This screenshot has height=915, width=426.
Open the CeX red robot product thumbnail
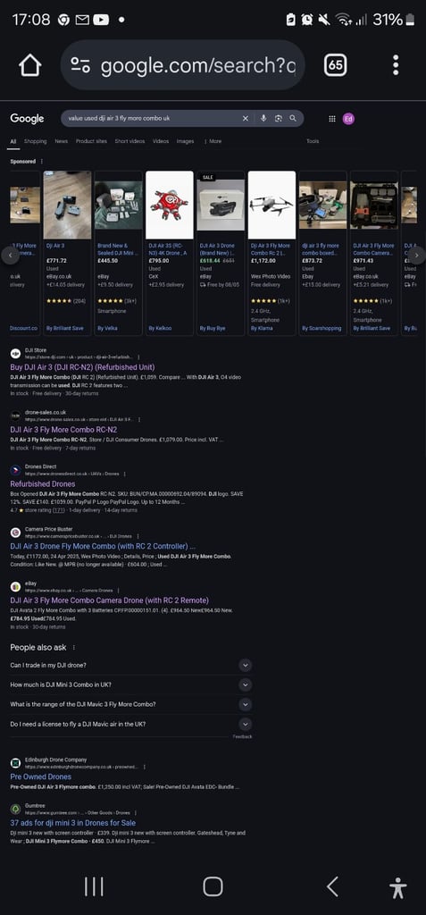pos(169,205)
